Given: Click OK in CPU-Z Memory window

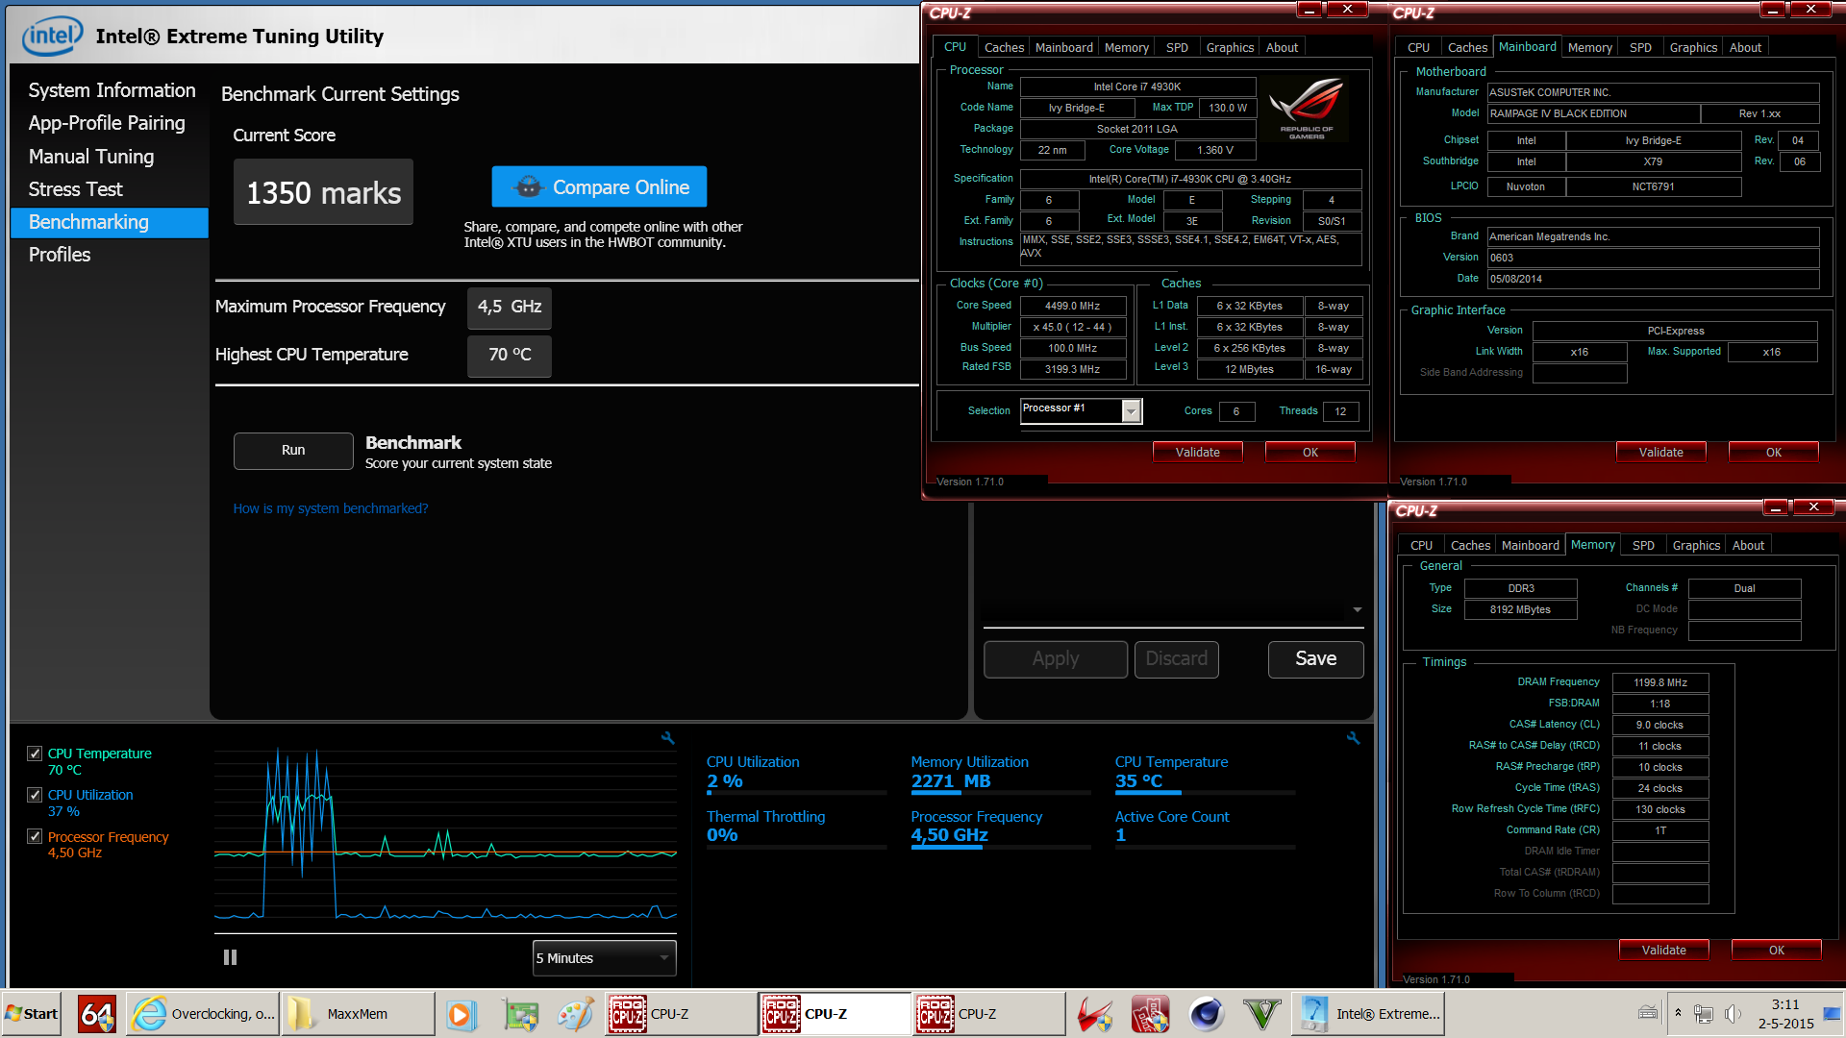Looking at the screenshot, I should tap(1776, 950).
